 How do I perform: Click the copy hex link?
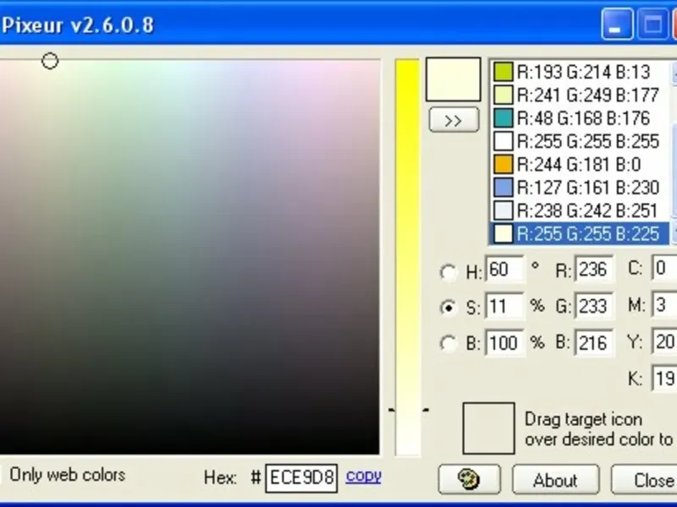(363, 476)
